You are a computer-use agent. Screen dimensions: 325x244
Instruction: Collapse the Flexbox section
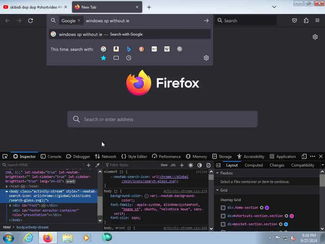tap(217, 173)
